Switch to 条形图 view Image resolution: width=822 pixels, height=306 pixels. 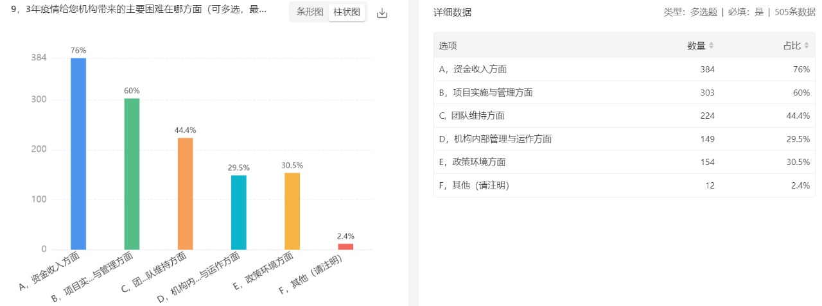[x=310, y=12]
